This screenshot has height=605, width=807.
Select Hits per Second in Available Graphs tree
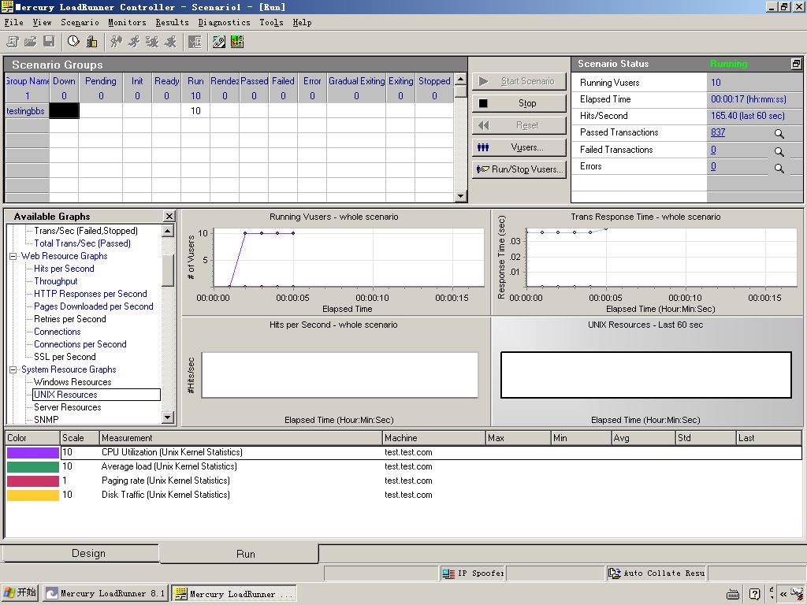[64, 269]
